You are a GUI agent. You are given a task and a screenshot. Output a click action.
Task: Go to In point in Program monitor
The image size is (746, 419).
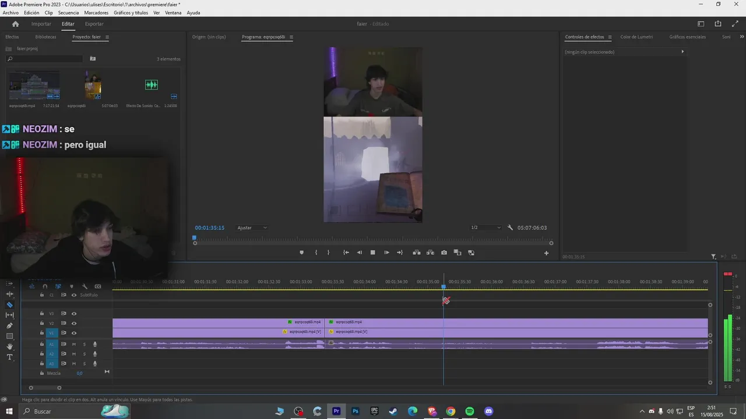(x=346, y=253)
